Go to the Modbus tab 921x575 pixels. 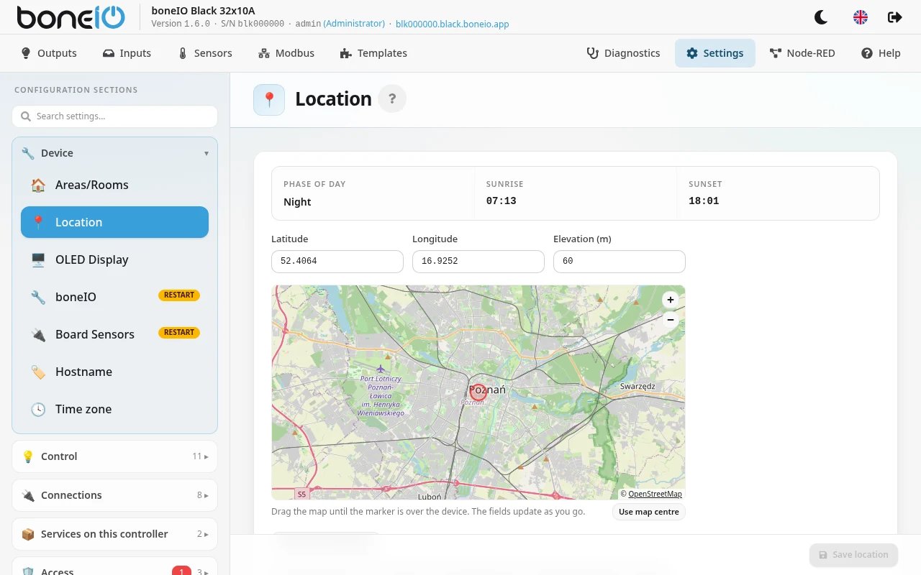click(287, 53)
